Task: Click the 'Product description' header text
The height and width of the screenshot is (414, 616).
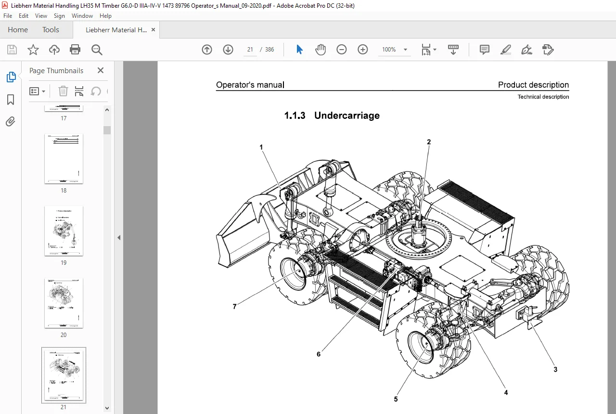Action: tap(533, 85)
